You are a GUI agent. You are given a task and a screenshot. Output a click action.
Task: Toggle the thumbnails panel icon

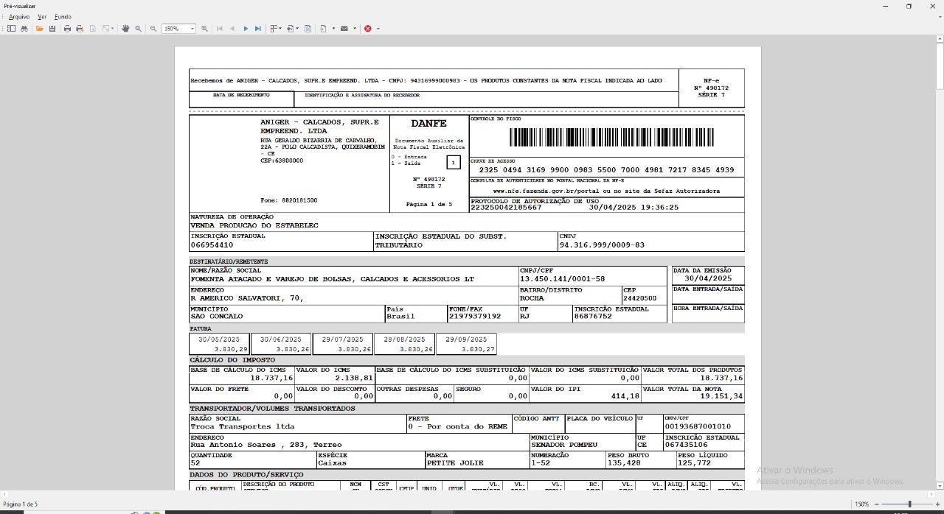(11, 29)
